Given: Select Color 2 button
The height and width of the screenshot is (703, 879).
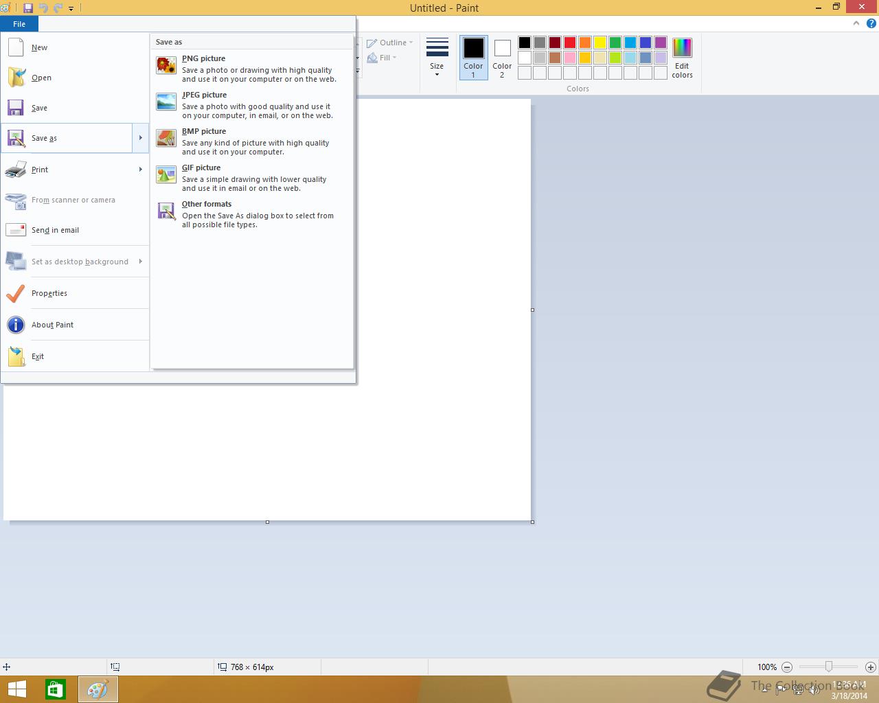Looking at the screenshot, I should (x=502, y=58).
